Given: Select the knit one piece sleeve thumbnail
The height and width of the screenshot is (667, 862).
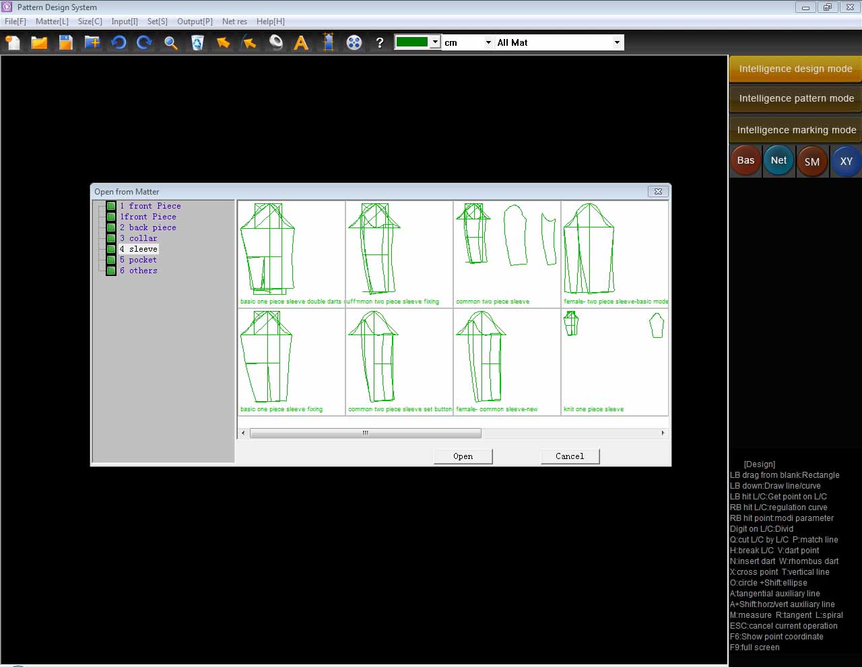Looking at the screenshot, I should click(614, 361).
